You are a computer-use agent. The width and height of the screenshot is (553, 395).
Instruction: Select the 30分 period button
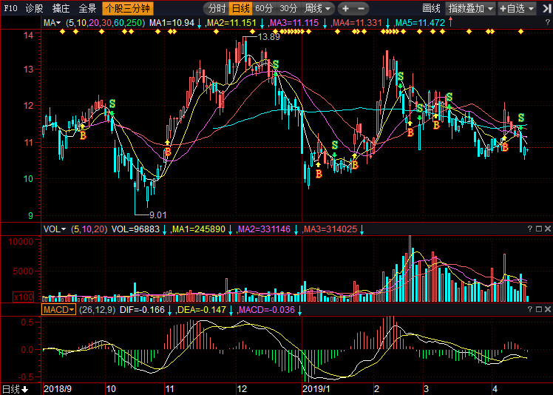288,9
